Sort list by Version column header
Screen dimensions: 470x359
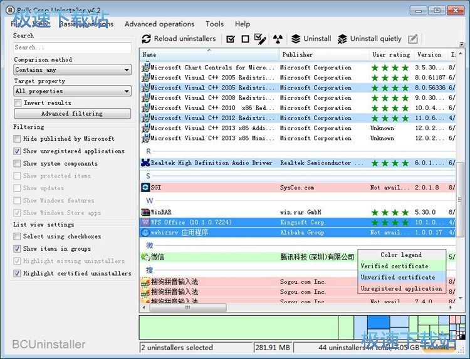(x=429, y=54)
